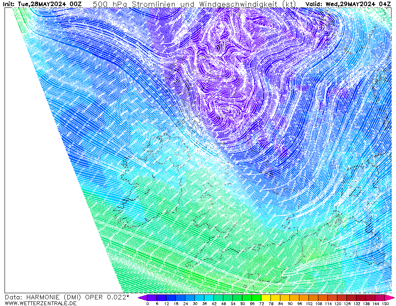Viewport: 396px width, 306px height.
Task: Click the '500 hPa Stromlinien und Windgeschwindigkeit' title
Action: click(x=185, y=4)
